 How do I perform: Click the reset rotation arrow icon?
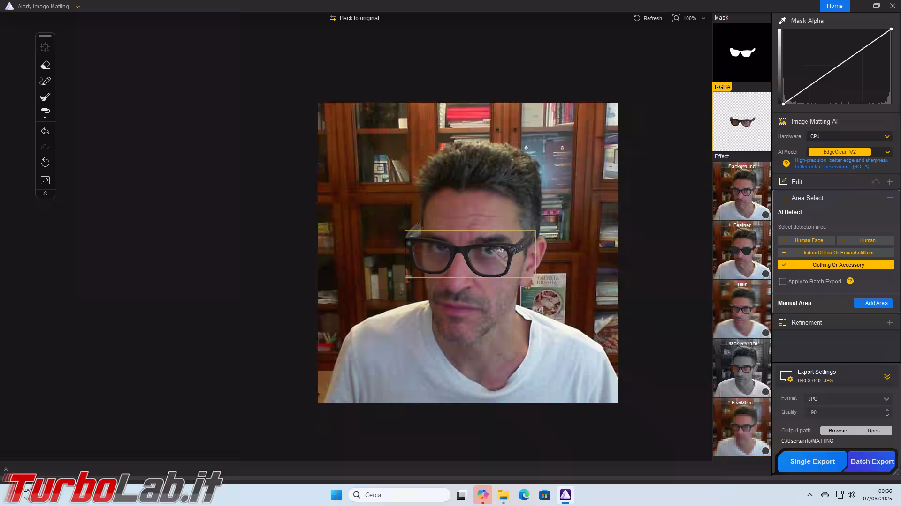click(x=45, y=163)
